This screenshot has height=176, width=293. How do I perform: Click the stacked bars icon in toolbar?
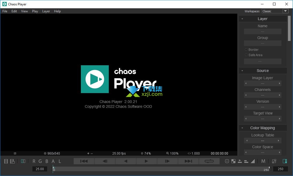tap(246, 162)
